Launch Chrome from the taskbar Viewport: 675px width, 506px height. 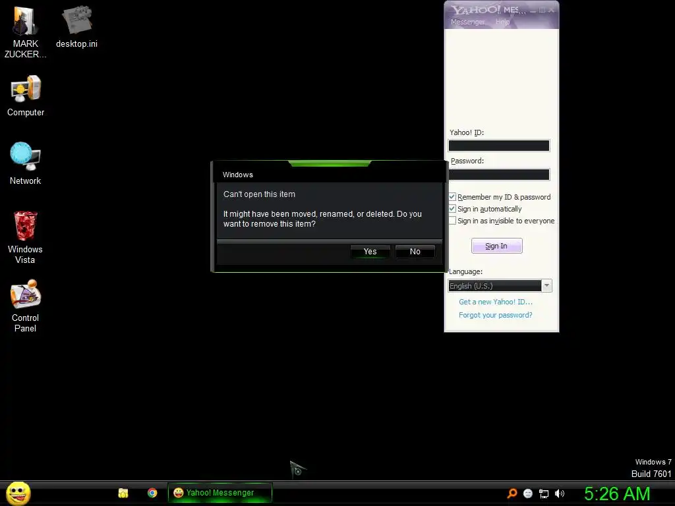pos(152,493)
